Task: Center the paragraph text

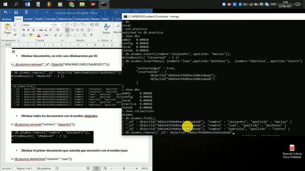Action: pyautogui.click(x=72, y=30)
